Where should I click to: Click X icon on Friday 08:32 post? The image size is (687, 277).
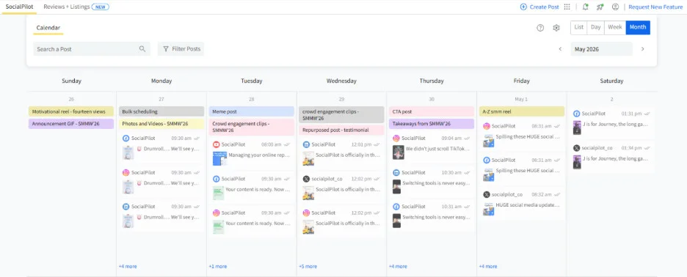click(487, 194)
